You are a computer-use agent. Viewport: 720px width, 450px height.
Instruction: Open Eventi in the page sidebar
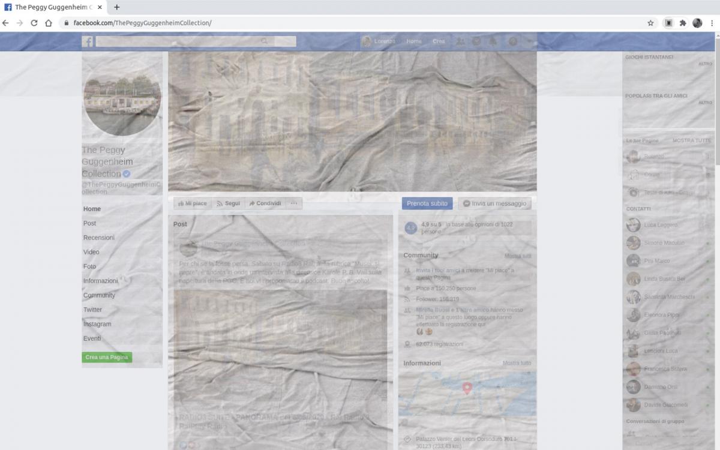(x=92, y=338)
